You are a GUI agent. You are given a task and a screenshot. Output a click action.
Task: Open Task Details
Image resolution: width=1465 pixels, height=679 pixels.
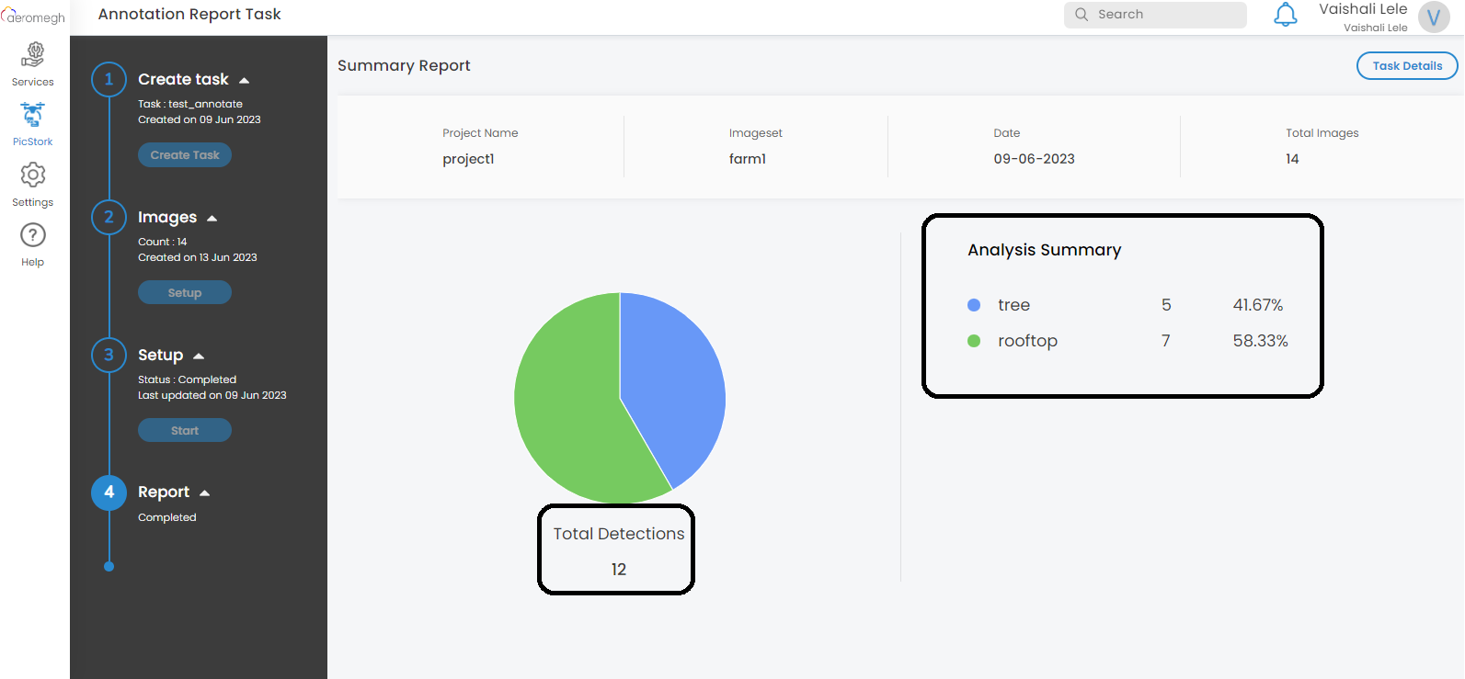pyautogui.click(x=1406, y=66)
